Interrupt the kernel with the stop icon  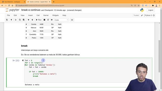pos(45,20)
